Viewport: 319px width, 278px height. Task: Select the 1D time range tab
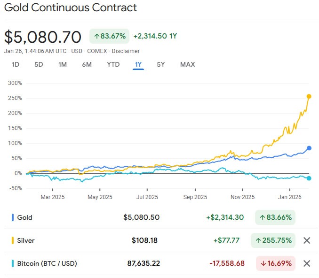[15, 64]
